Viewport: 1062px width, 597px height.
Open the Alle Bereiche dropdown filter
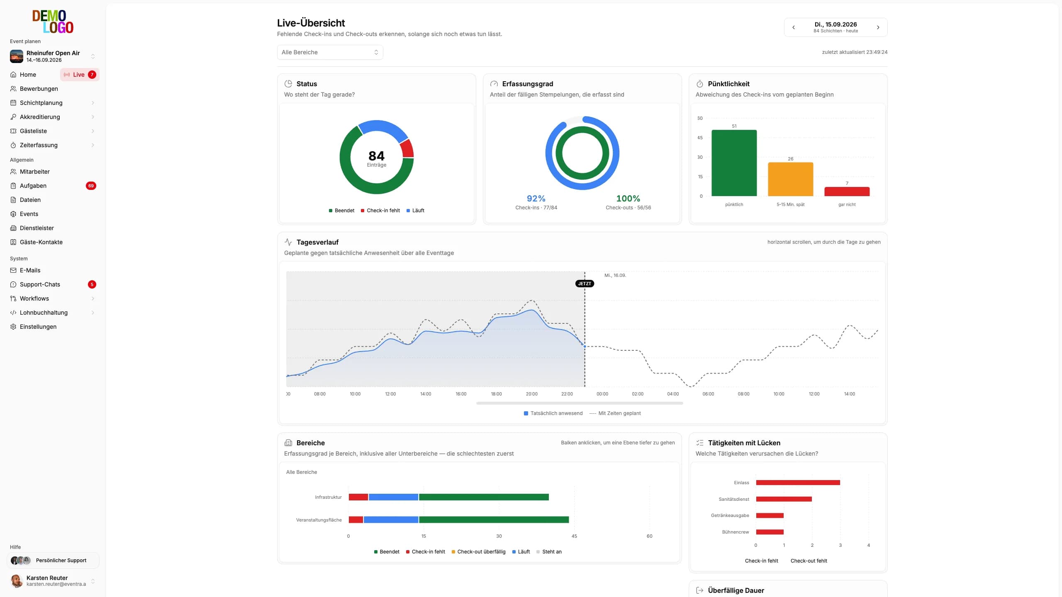tap(330, 52)
